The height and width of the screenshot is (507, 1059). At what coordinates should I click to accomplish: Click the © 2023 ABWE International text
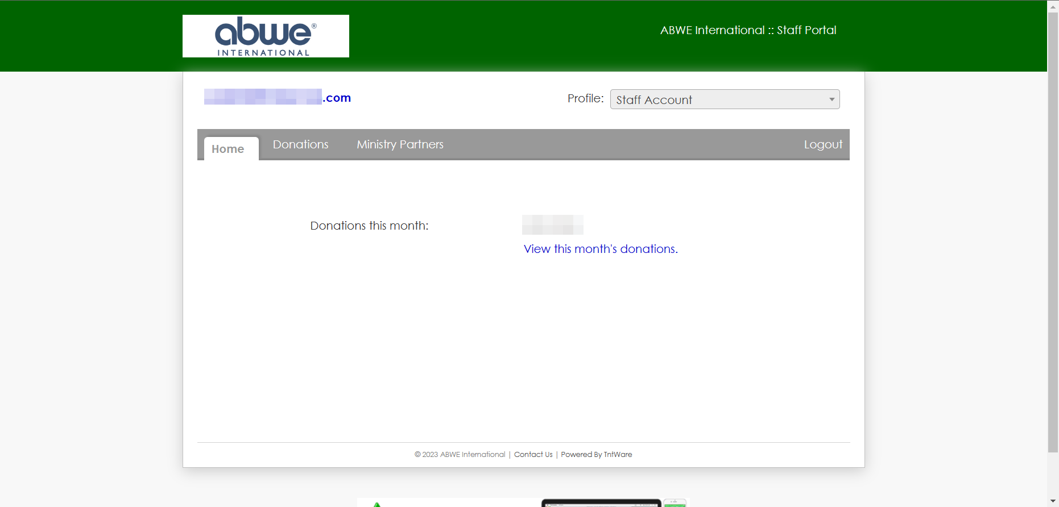[460, 455]
